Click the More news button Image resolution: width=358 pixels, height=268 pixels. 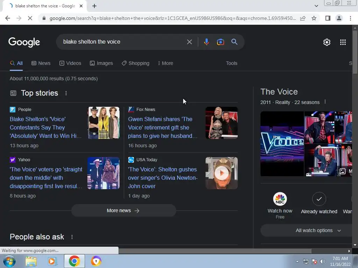tap(123, 210)
